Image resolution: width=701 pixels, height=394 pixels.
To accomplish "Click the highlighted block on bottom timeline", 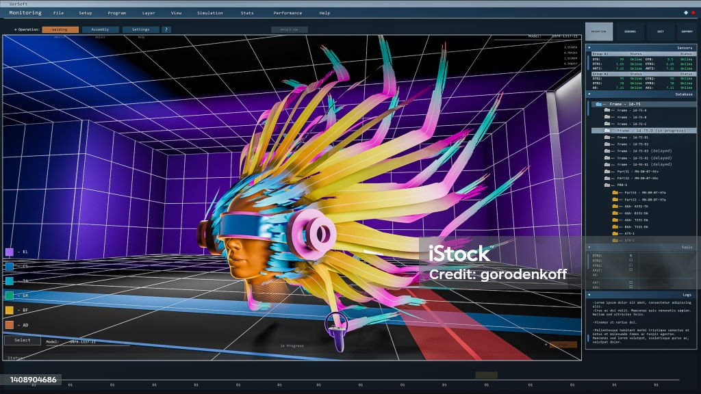I will (x=486, y=375).
